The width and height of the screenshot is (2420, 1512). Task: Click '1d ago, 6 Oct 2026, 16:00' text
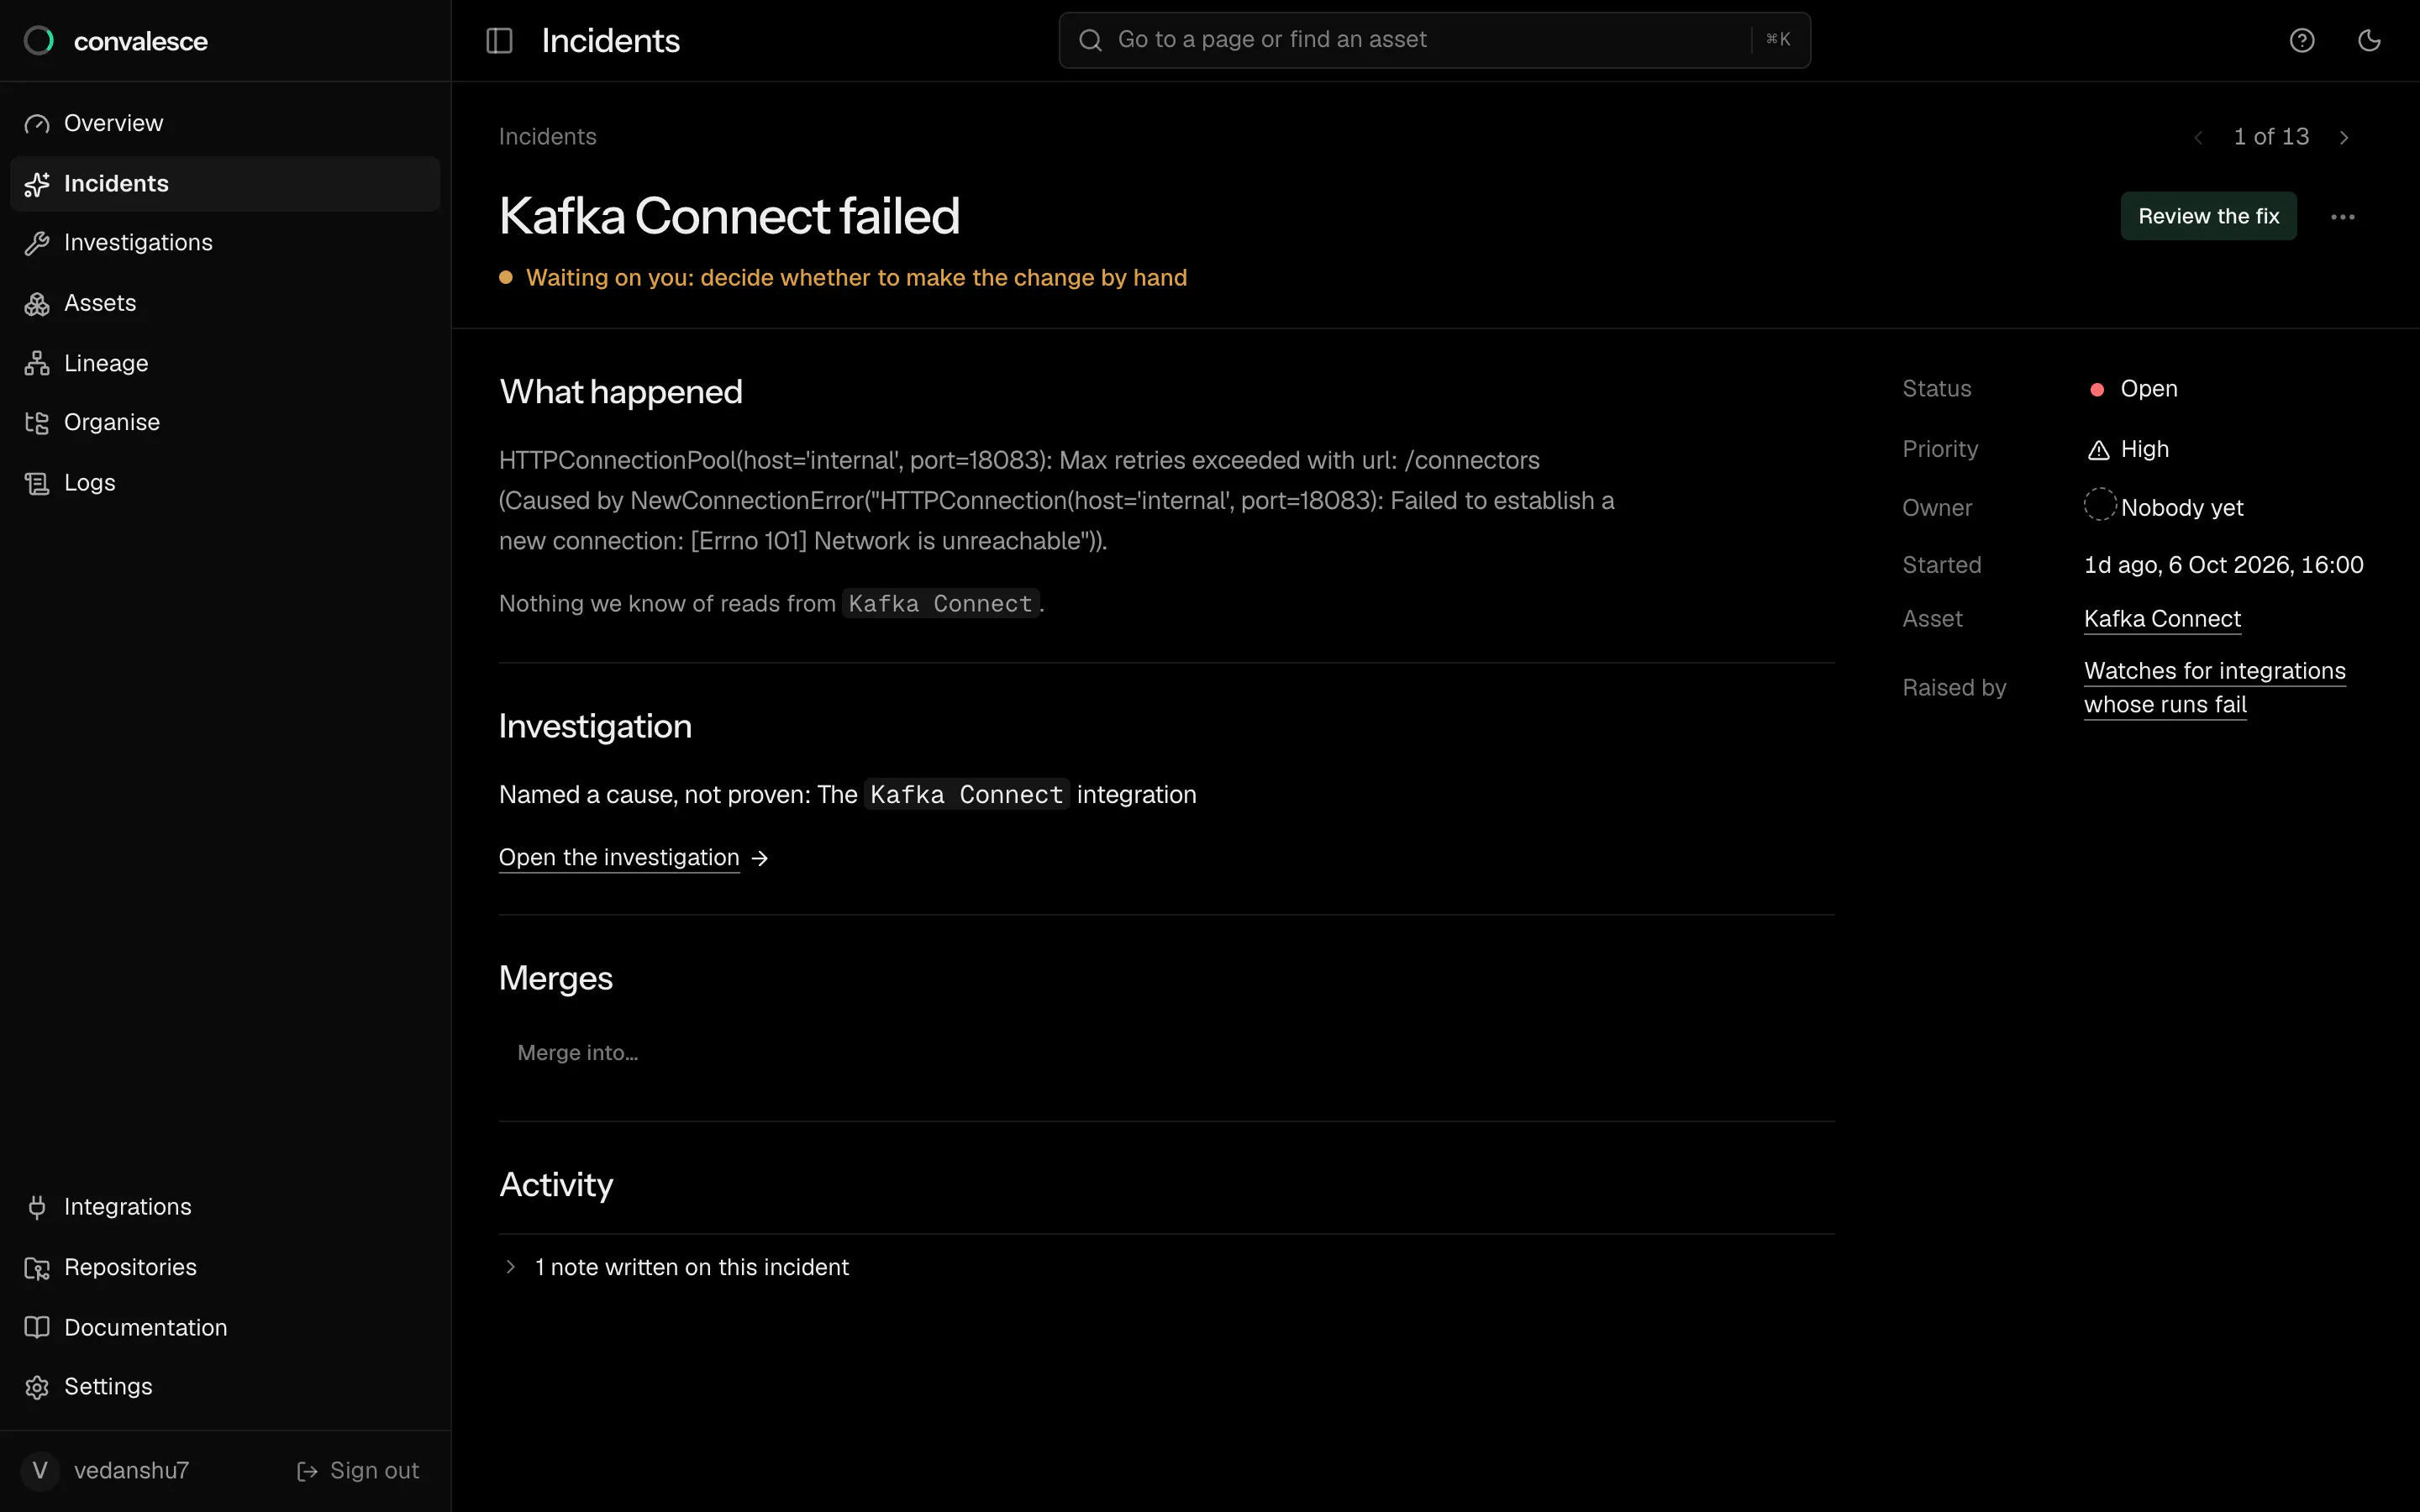2223,565
